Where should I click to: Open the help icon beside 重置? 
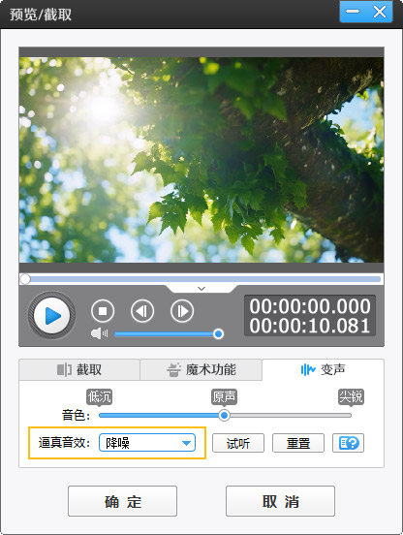[348, 443]
